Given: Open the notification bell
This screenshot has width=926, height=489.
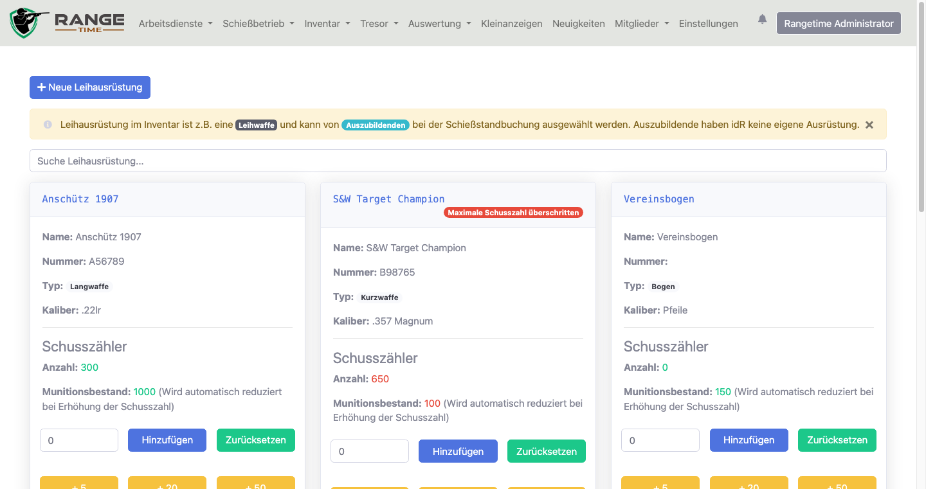Looking at the screenshot, I should tap(762, 19).
